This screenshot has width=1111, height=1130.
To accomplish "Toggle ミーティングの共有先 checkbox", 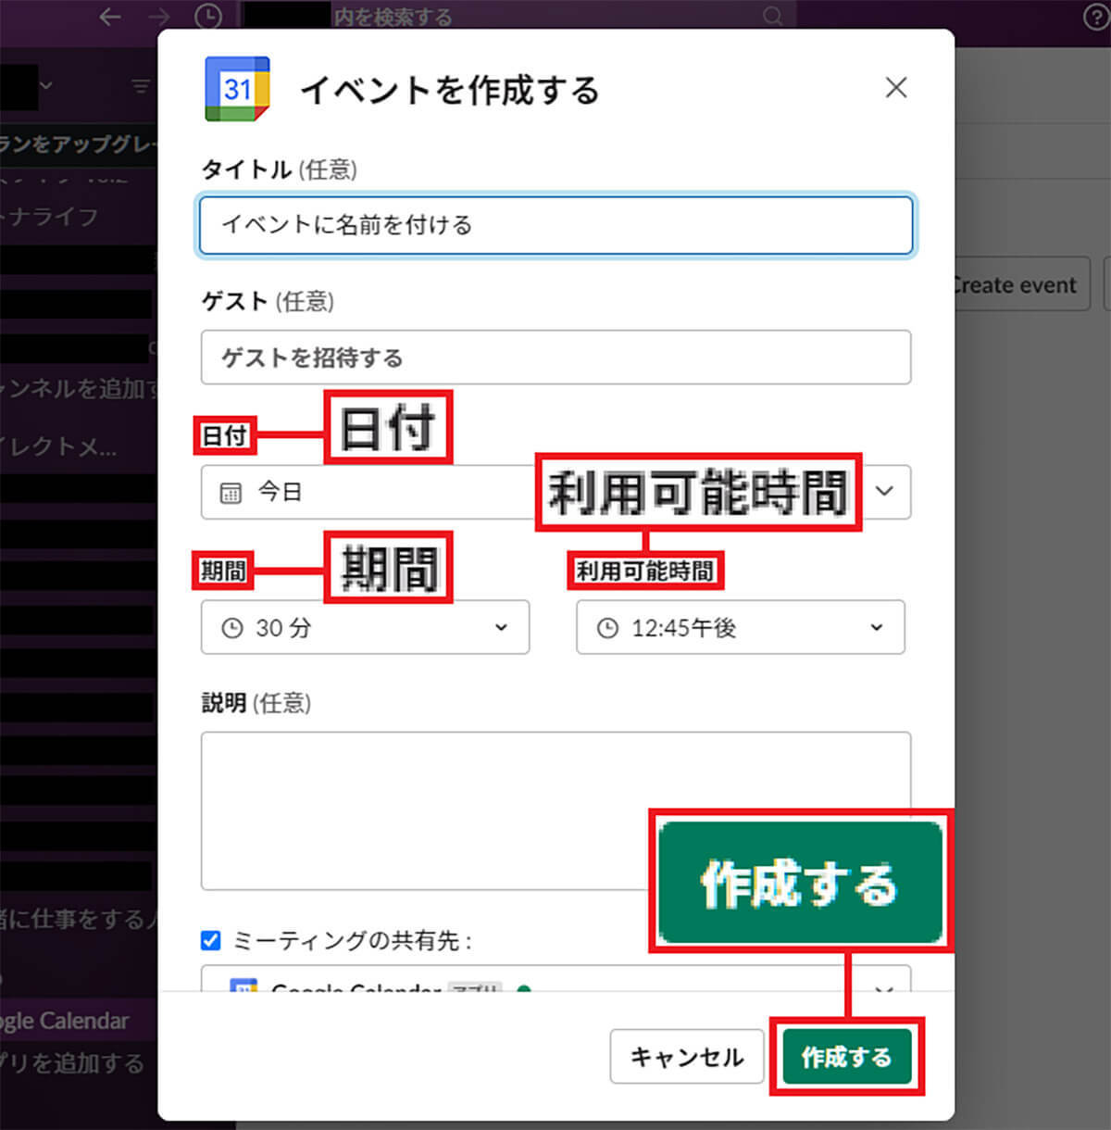I will coord(211,941).
